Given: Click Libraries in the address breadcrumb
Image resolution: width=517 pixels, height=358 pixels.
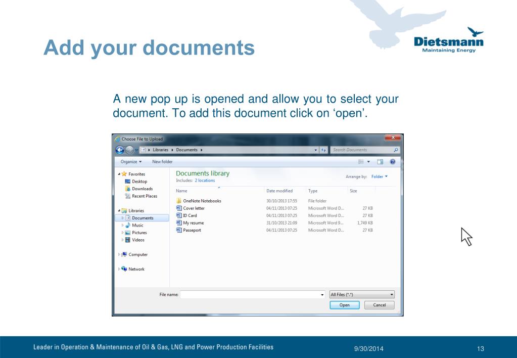Looking at the screenshot, I should pos(161,150).
